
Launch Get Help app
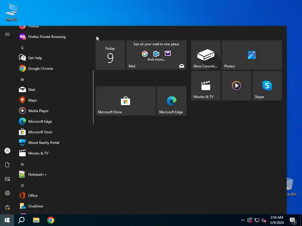[x=54, y=58]
